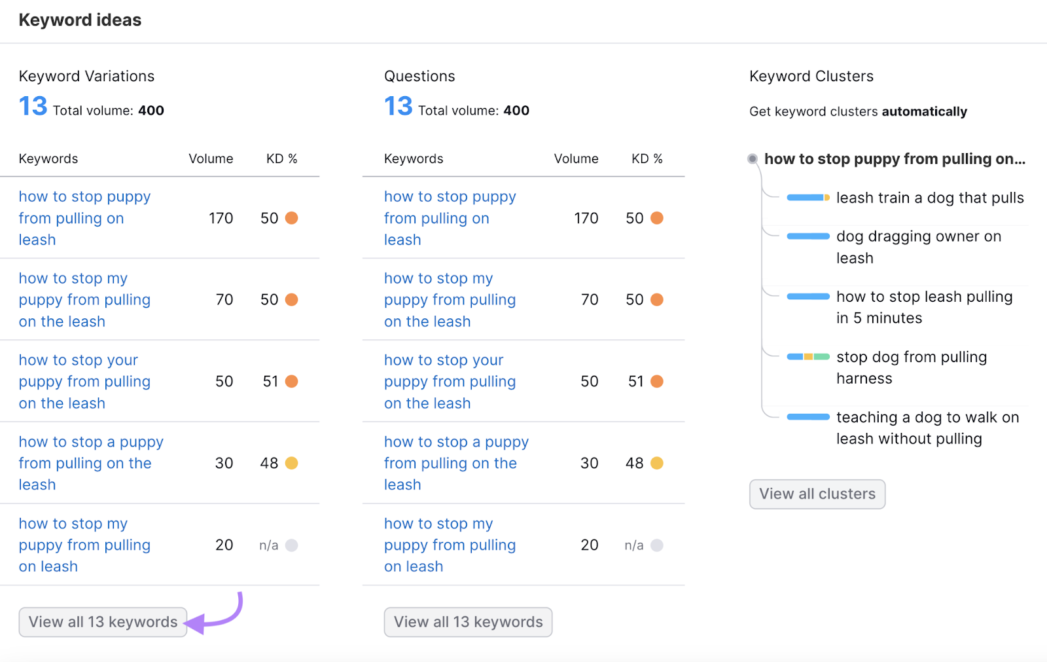Select the 'dog dragging owner on leash' cluster
The height and width of the screenshot is (662, 1047).
(x=918, y=247)
